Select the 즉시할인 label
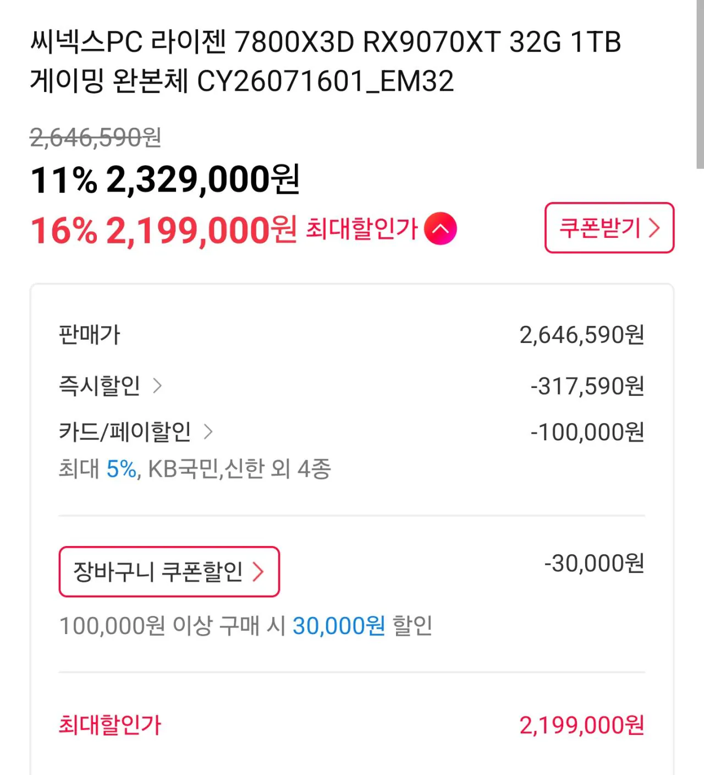Viewport: 704px width, 775px height. 100,385
